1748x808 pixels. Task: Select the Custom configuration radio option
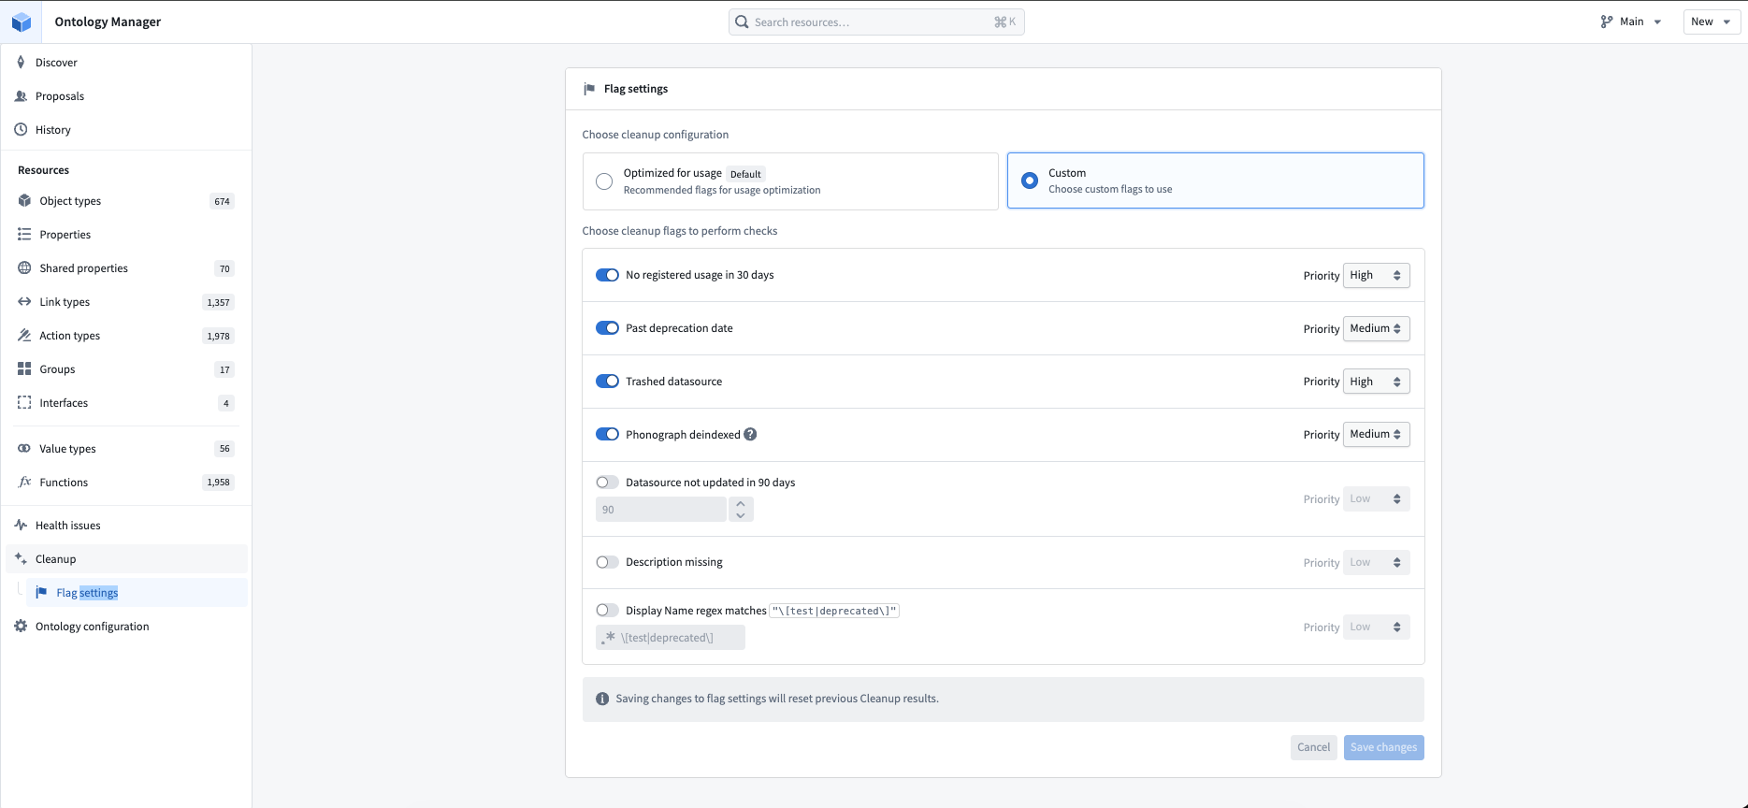(x=1030, y=180)
